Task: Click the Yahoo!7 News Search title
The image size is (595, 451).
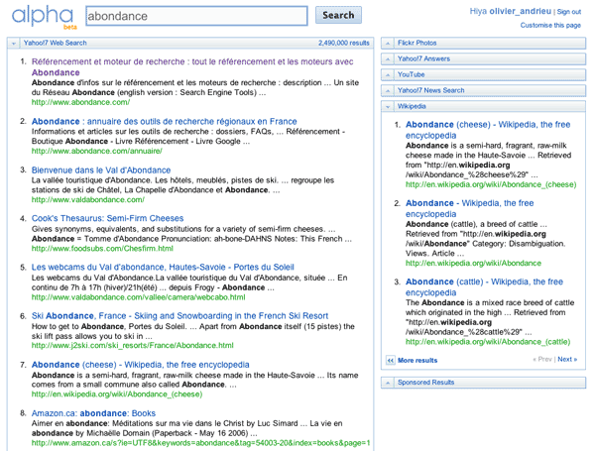Action: tap(431, 90)
